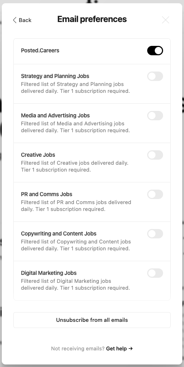Select the PR and Comms Jobs title
184x367 pixels.
pyautogui.click(x=47, y=194)
